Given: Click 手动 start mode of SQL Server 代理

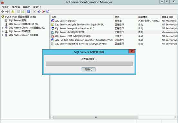Looking at the screenshot, I should (x=141, y=36).
